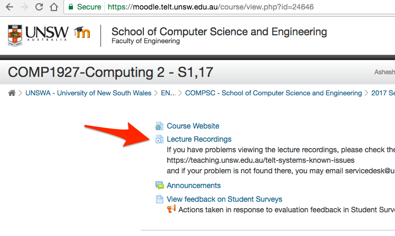
Task: Expand the collapsed EN... breadcrumb item
Action: [x=168, y=93]
